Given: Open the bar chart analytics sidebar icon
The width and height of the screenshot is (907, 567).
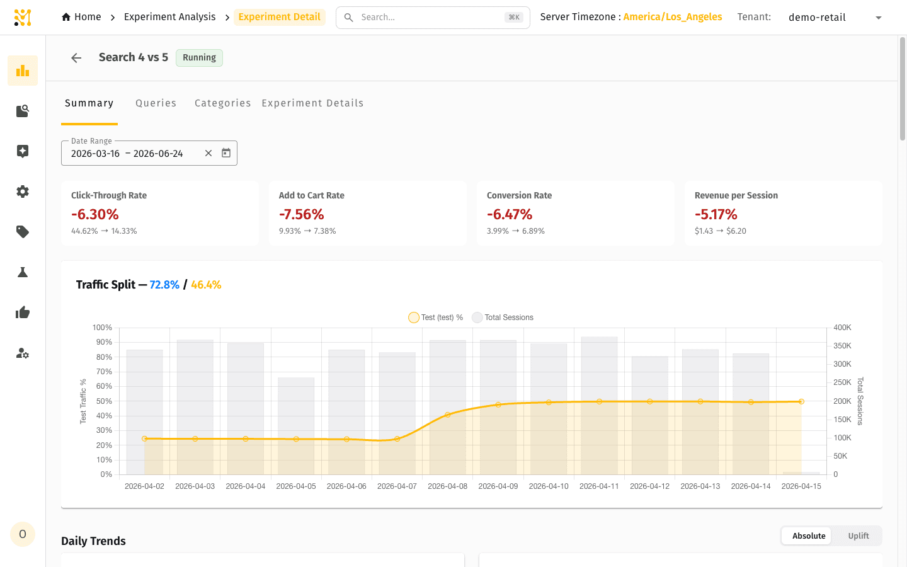Looking at the screenshot, I should pyautogui.click(x=23, y=71).
